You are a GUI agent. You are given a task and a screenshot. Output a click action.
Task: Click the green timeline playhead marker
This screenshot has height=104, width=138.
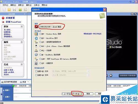[x=13, y=86]
